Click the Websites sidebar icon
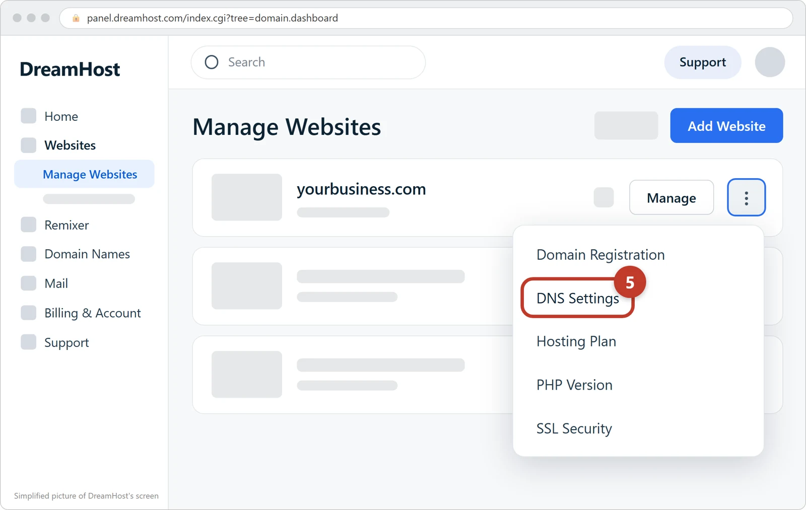Viewport: 806px width, 510px height. [29, 145]
